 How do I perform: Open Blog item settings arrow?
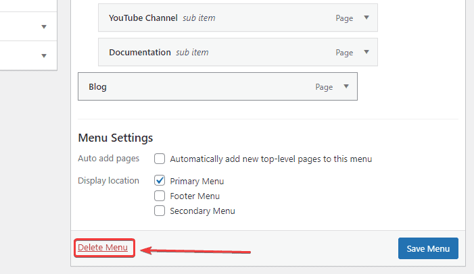[x=346, y=86]
